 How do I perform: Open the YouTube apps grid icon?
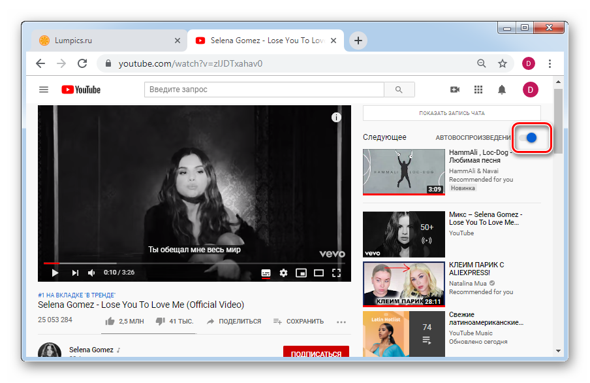click(478, 90)
